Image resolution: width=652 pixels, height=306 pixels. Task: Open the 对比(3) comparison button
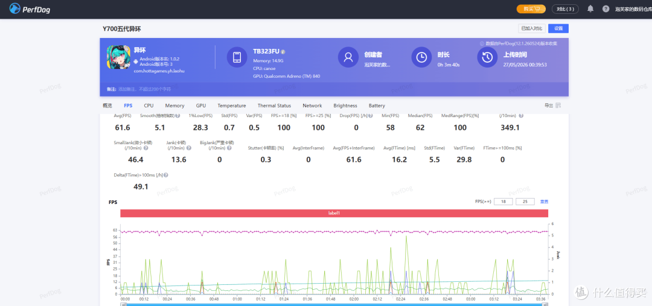point(564,8)
